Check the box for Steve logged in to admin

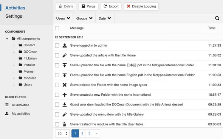click(57, 46)
